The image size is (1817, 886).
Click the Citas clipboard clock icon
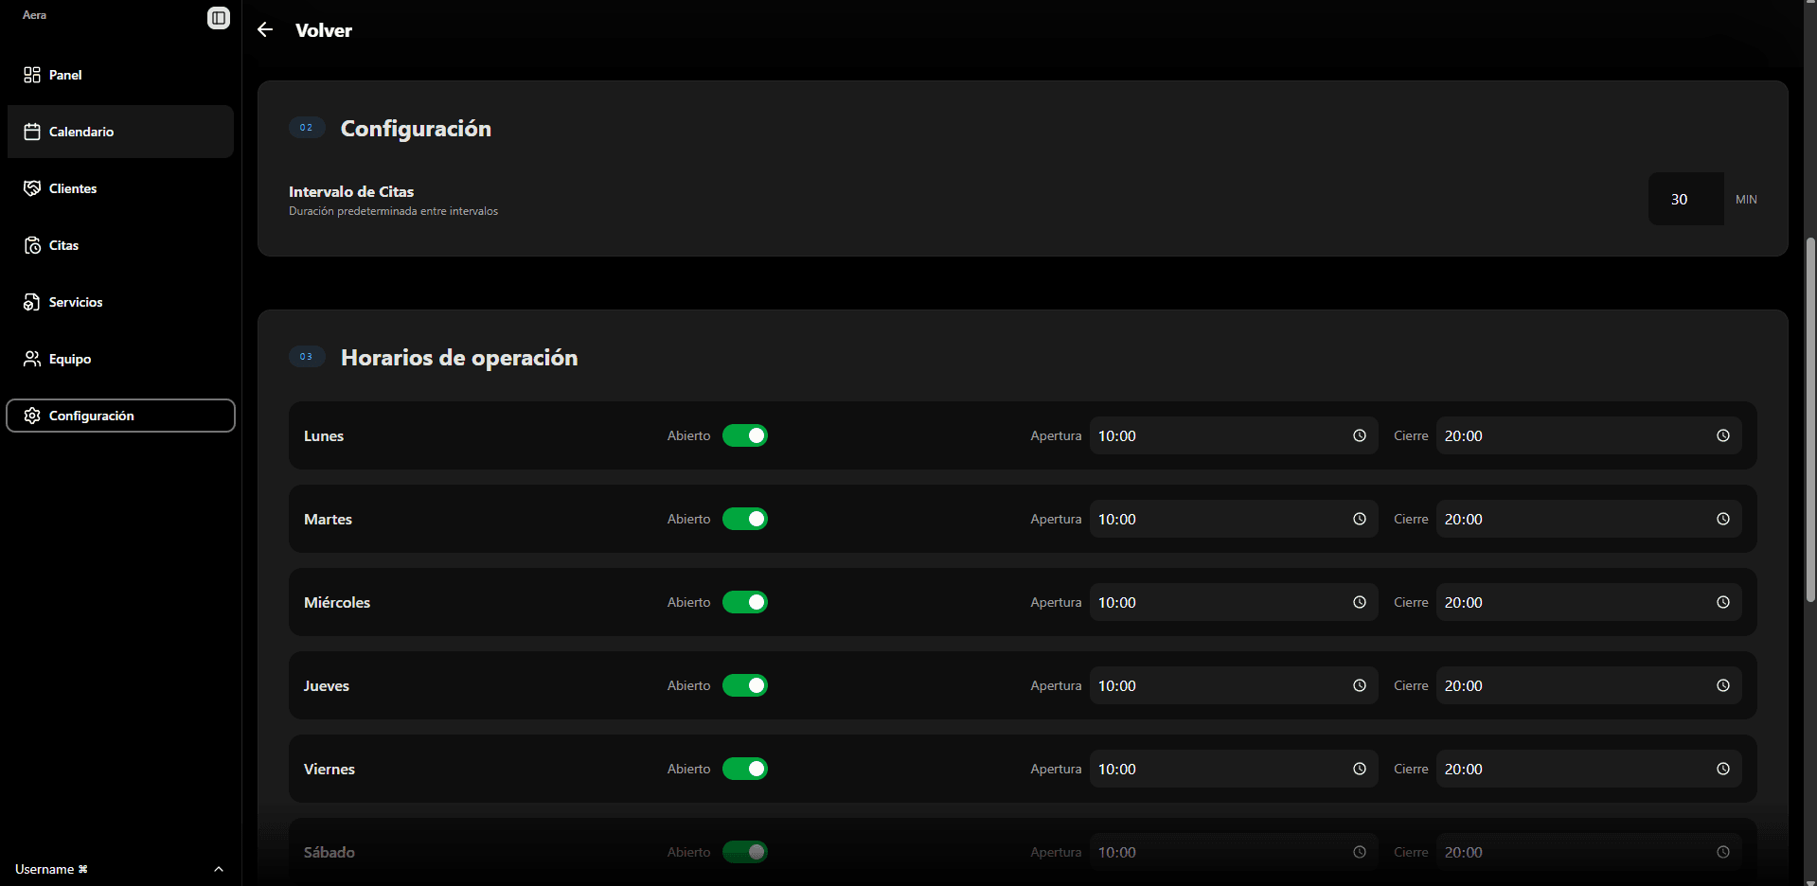click(32, 245)
